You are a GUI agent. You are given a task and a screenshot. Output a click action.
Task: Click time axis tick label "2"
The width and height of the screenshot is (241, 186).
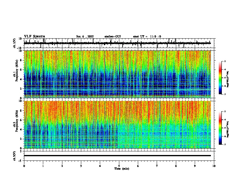coord(62,166)
